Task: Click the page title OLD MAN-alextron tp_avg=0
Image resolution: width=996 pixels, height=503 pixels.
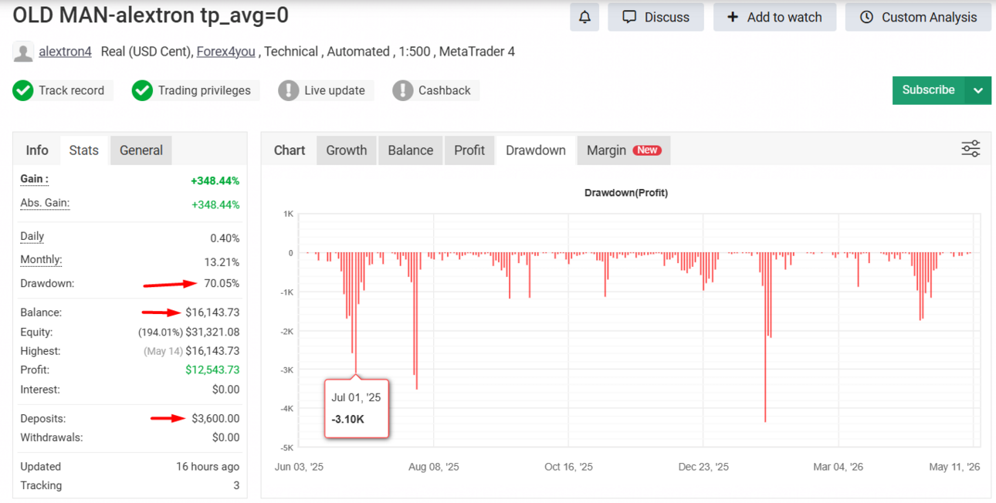Action: click(151, 15)
